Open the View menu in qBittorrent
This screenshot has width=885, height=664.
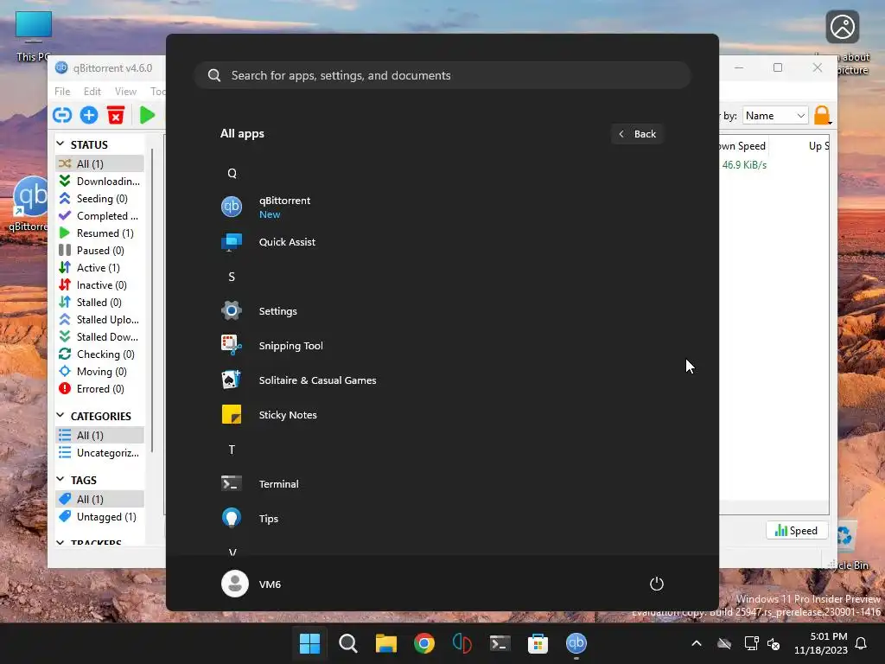[125, 92]
